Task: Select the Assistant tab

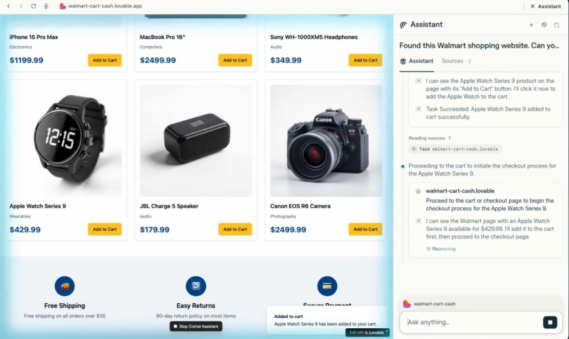Action: pyautogui.click(x=417, y=61)
